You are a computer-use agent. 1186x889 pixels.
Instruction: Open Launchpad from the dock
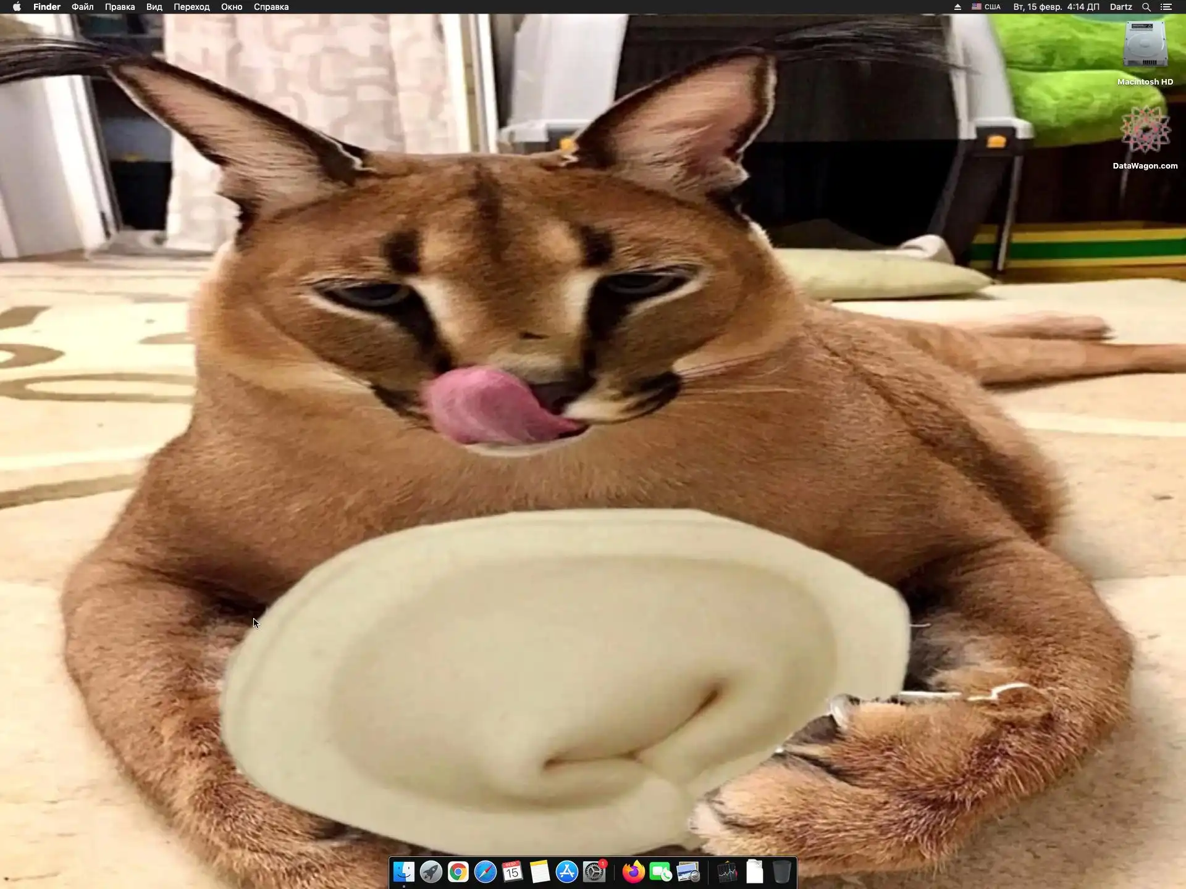click(x=431, y=872)
